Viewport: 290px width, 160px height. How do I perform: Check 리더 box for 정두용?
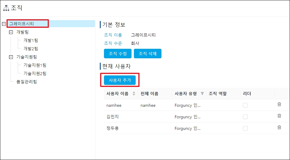point(245,128)
